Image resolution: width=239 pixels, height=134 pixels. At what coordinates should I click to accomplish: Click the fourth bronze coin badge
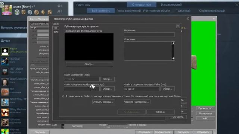click(37, 12)
